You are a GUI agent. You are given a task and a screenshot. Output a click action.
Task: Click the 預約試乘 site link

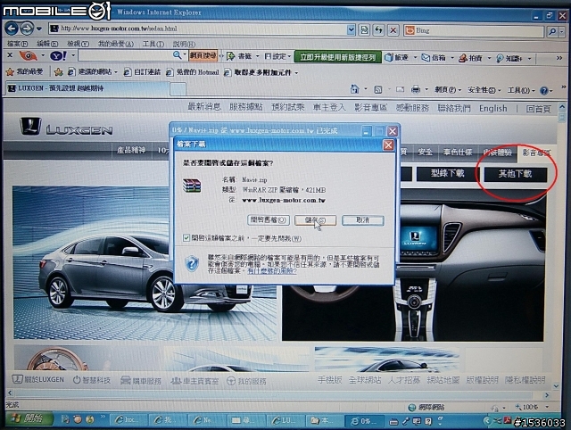[287, 107]
